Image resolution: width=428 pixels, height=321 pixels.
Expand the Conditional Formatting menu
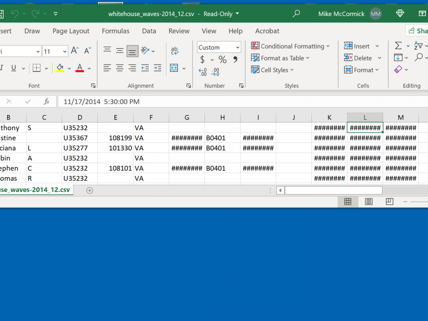[291, 46]
